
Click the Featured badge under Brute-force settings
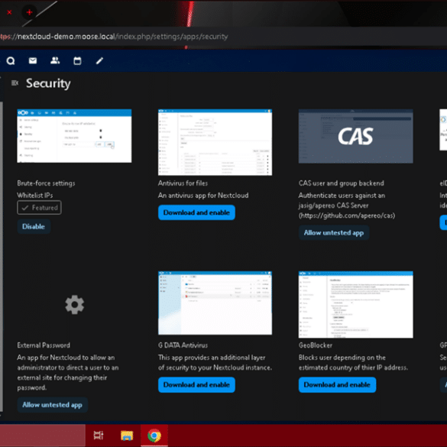(x=39, y=208)
